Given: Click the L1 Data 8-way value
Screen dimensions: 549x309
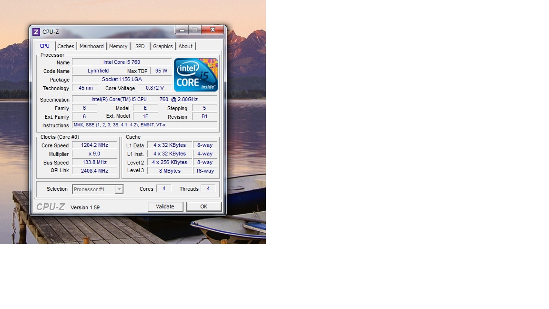Looking at the screenshot, I should point(205,145).
